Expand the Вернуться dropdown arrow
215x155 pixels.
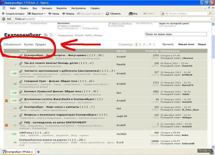click(x=45, y=14)
